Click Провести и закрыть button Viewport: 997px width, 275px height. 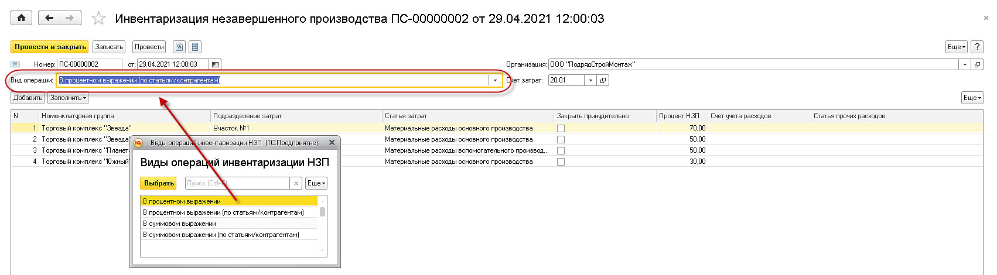(50, 47)
